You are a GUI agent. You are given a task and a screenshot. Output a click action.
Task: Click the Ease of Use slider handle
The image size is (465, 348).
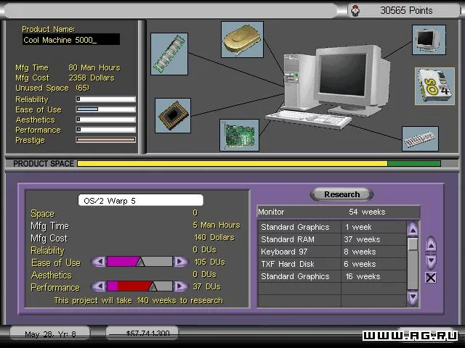140,262
